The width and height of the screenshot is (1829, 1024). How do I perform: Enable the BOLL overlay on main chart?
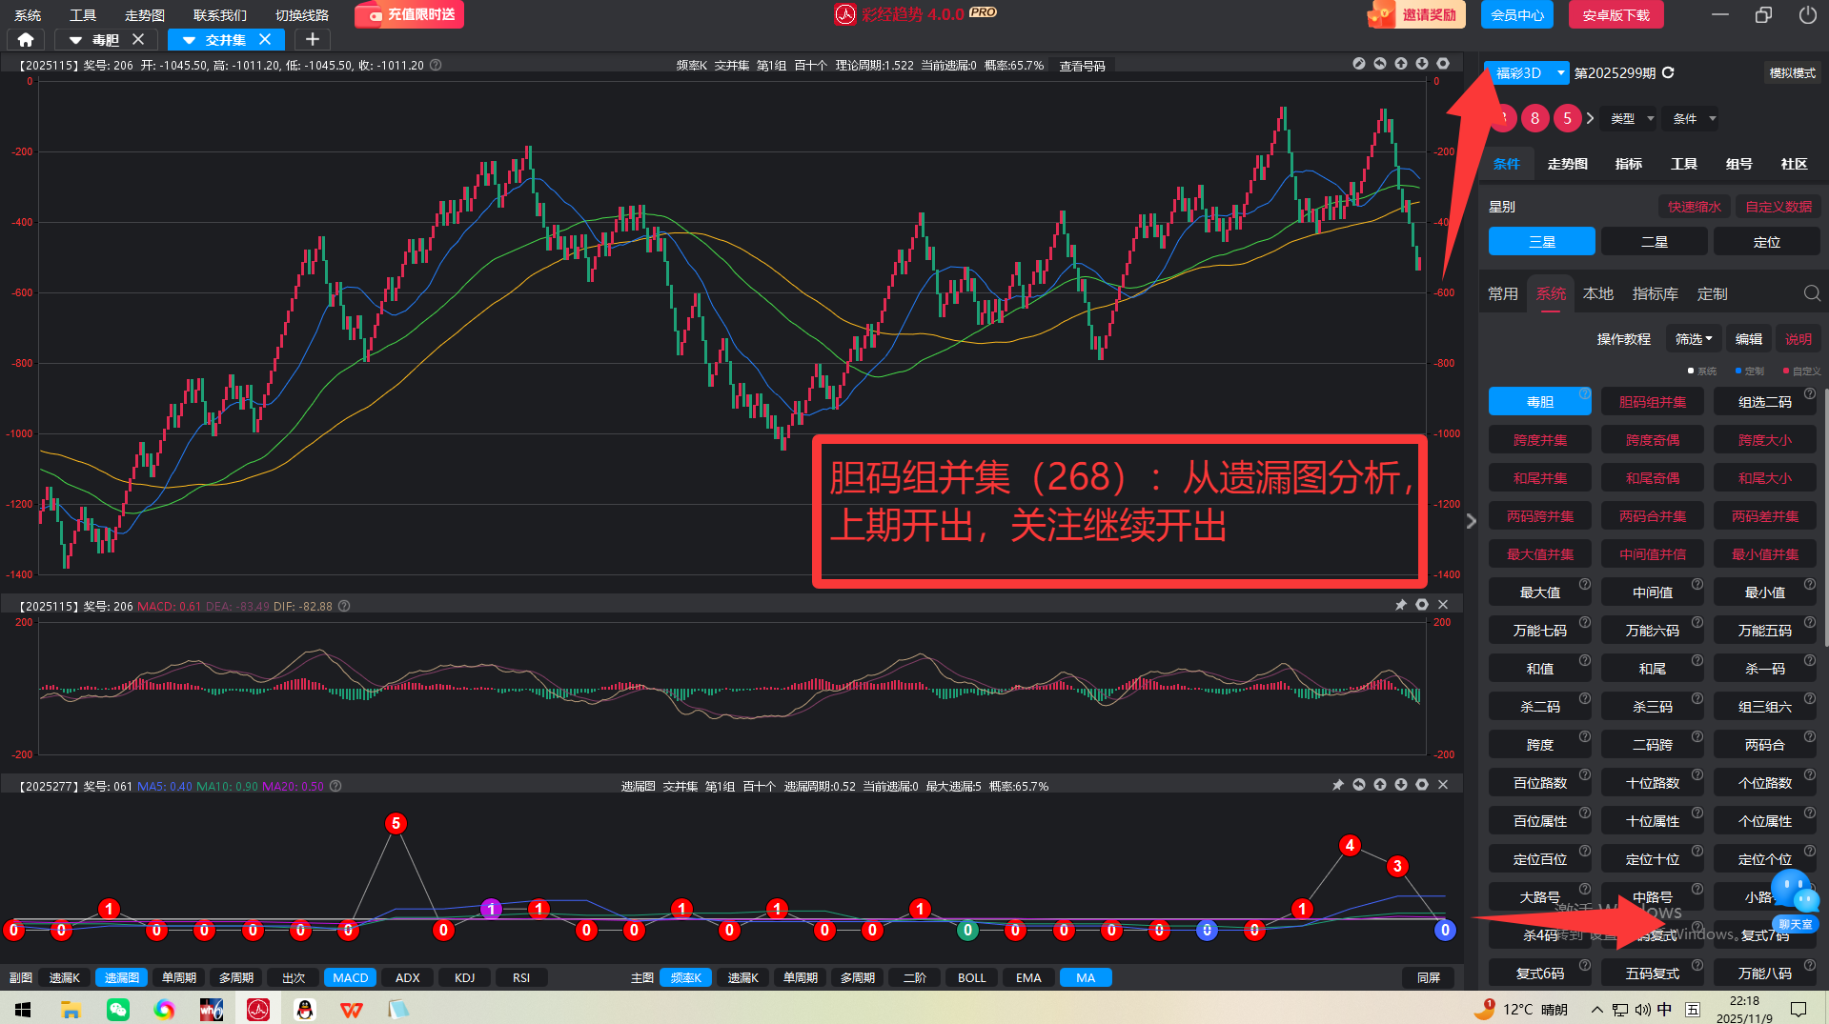coord(971,977)
